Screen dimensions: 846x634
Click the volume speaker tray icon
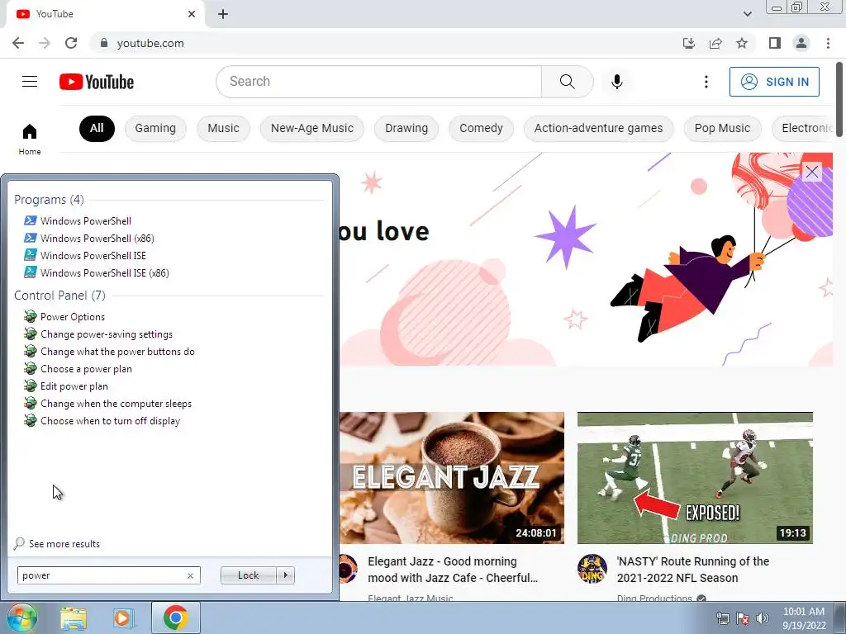click(x=763, y=618)
